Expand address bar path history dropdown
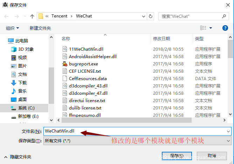Screen dimensions: 234x164 tap(144, 16)
